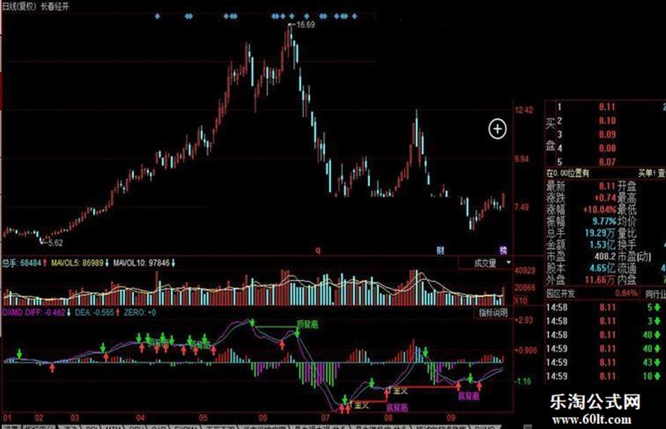Click the 40929 volume axis value
This screenshot has width=666, height=429.
point(525,271)
